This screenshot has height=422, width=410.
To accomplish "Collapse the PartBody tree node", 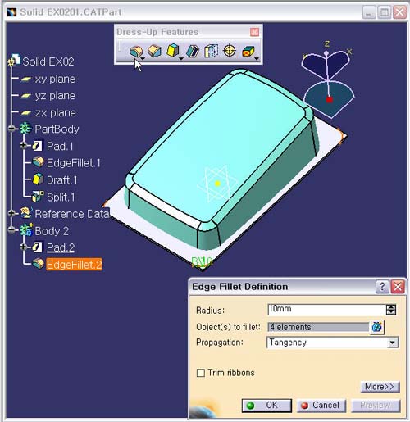I will 11,129.
